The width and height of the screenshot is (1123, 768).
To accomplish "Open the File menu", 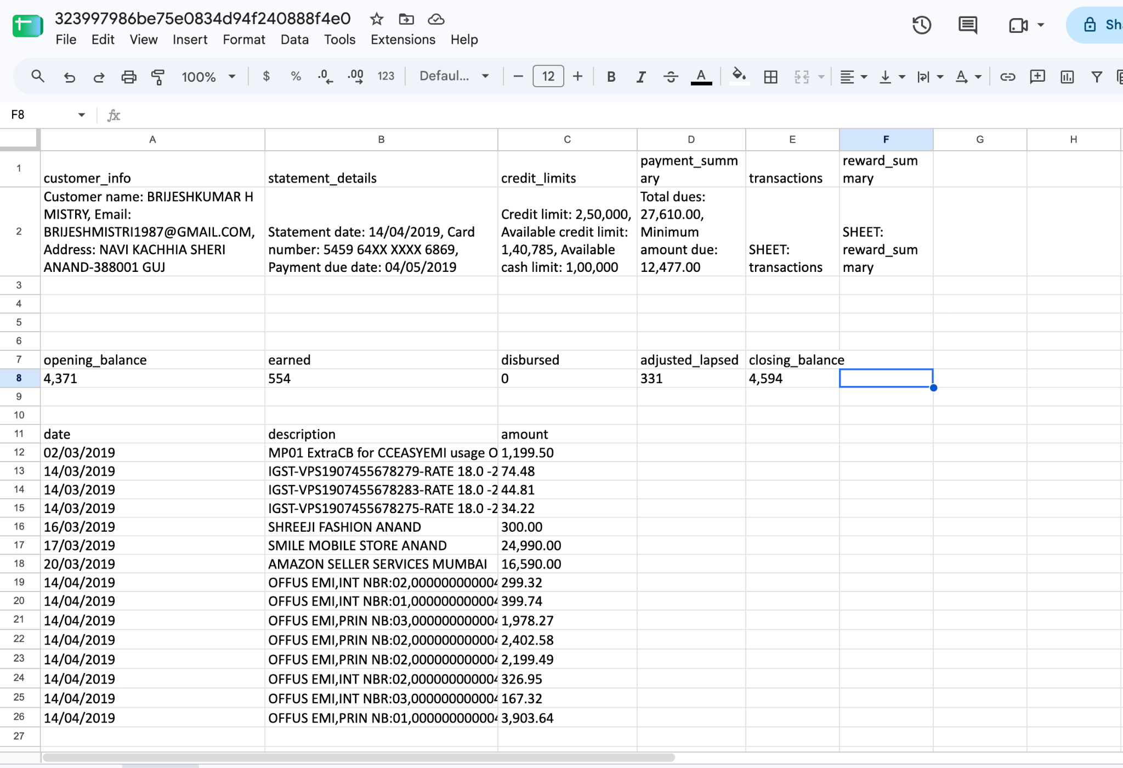I will pos(66,39).
